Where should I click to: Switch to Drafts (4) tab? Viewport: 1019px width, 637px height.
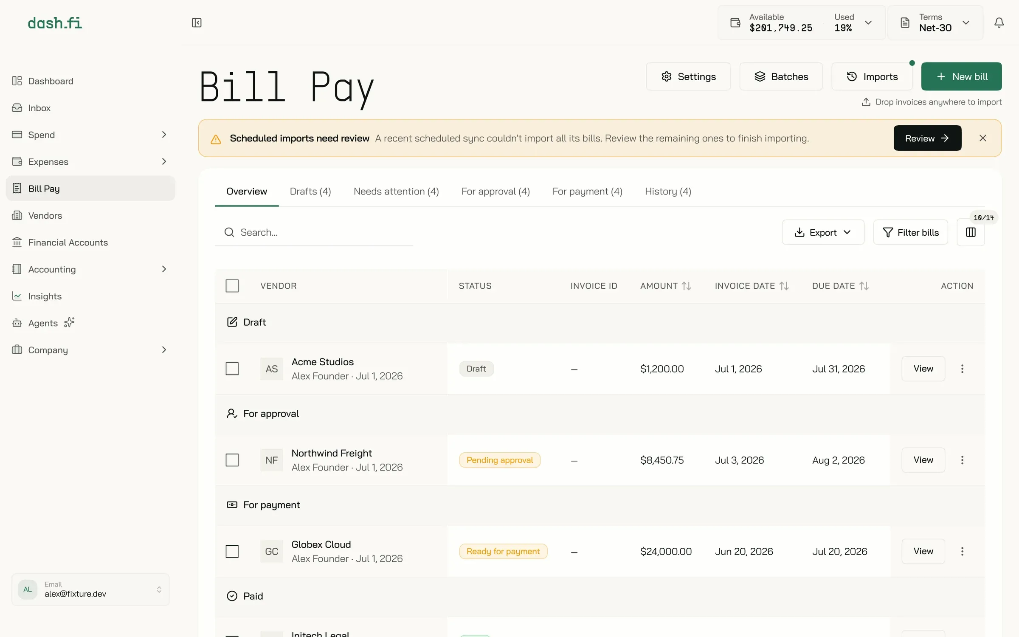pos(310,192)
